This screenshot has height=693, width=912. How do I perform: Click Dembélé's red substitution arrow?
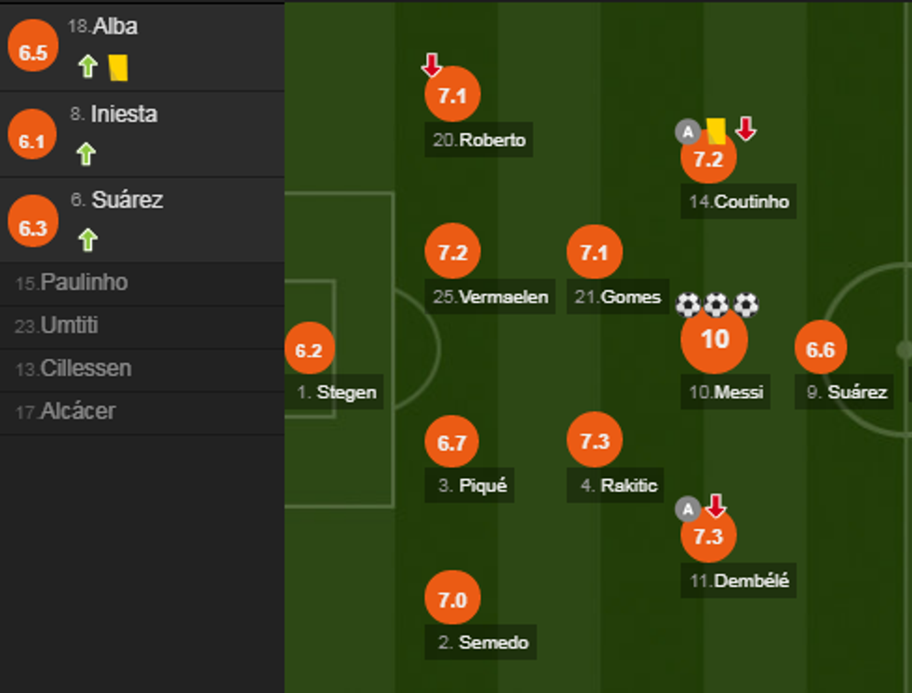point(715,506)
